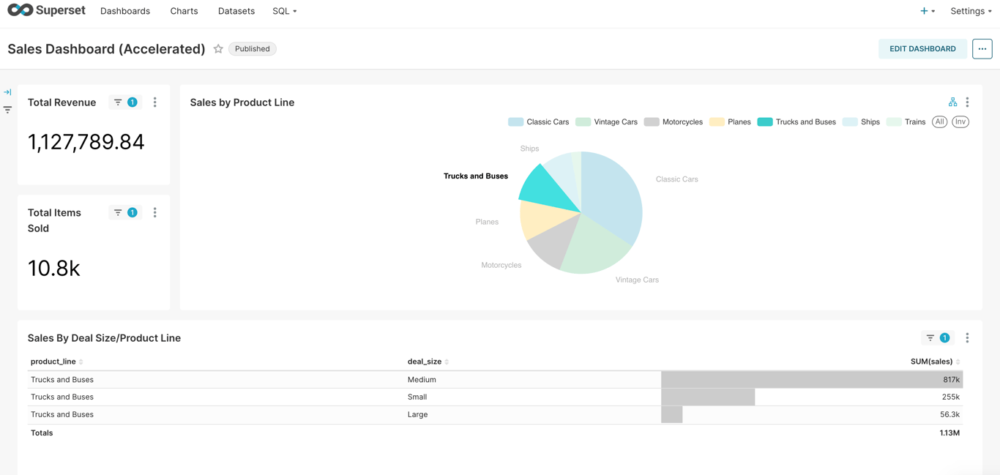Open the Settings dropdown
1000x475 pixels.
click(971, 11)
